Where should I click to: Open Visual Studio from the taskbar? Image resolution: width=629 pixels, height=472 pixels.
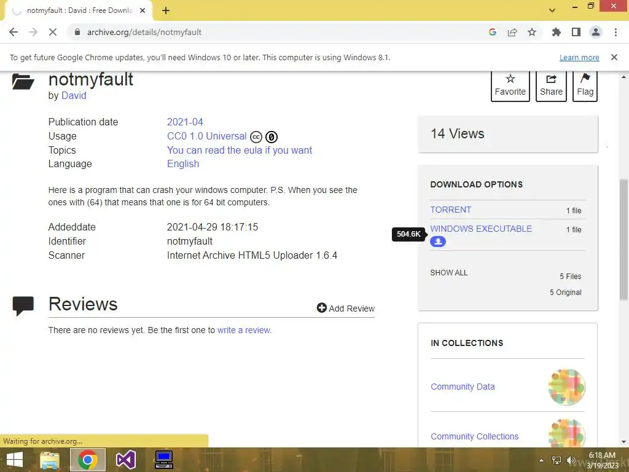point(126,460)
